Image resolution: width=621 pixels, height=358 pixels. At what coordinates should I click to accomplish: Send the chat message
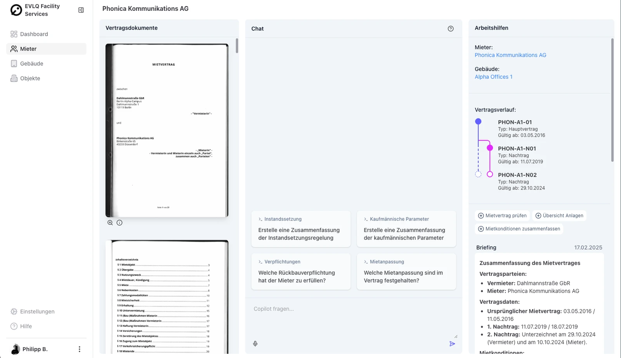tap(452, 344)
